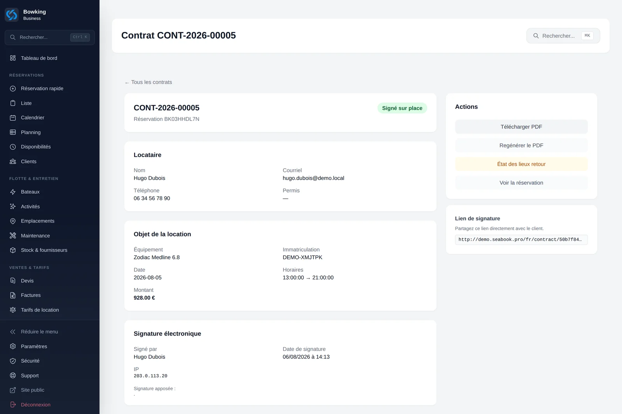Viewport: 622px width, 414px height.
Task: Click phone number 06 34 56 78 90
Action: pos(152,198)
